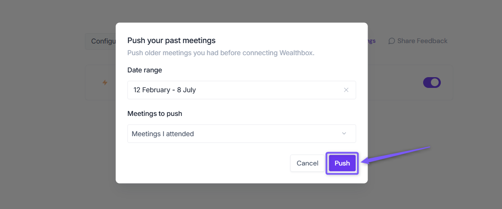Viewport: 502px width, 209px height.
Task: Open the Meetings I attended dropdown
Action: click(242, 134)
